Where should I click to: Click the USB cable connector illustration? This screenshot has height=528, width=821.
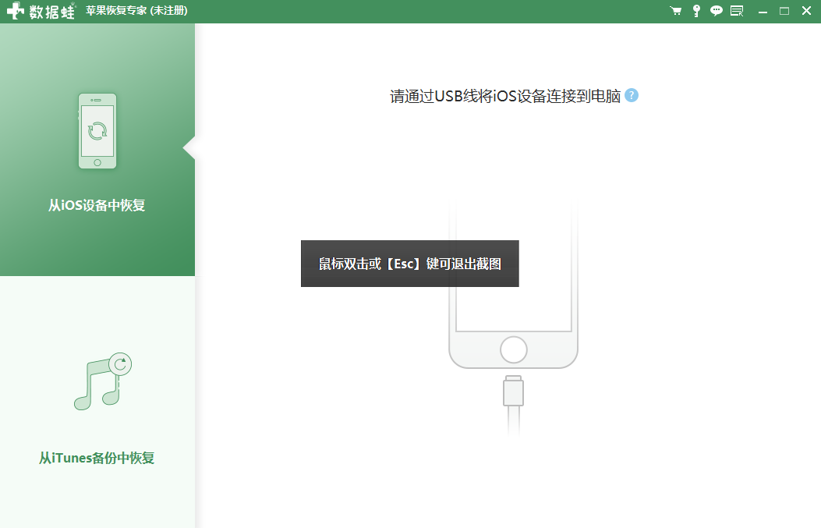point(513,392)
